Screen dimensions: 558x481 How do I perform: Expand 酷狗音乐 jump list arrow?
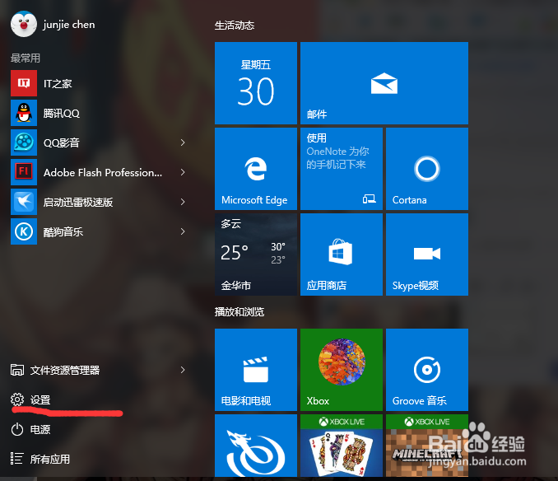pos(183,231)
